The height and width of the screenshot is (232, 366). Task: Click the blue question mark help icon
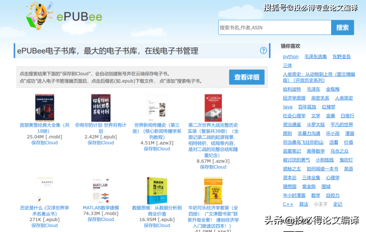[x=263, y=51]
